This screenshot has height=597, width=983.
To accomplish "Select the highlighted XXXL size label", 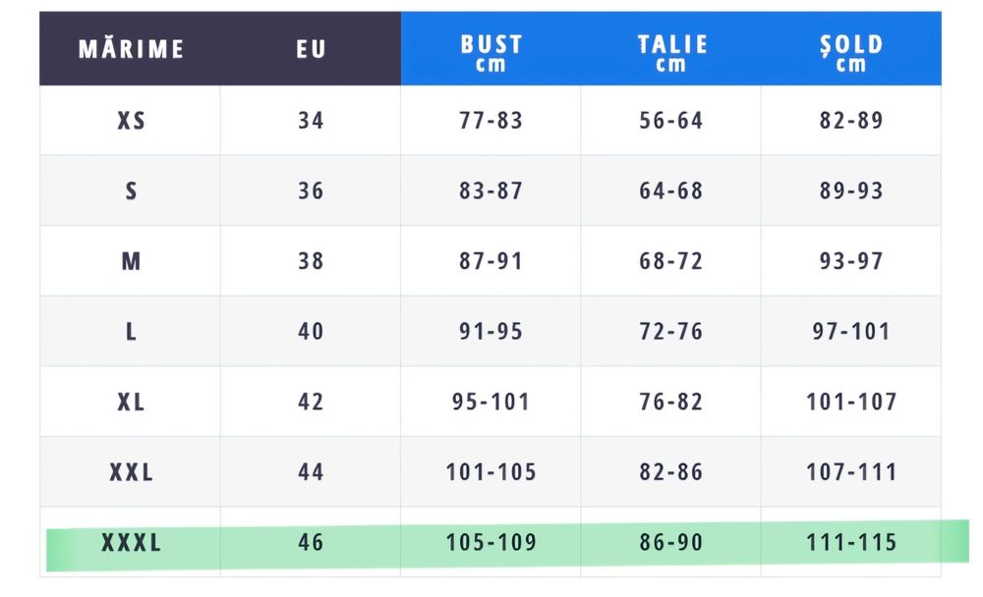I will coord(131,543).
